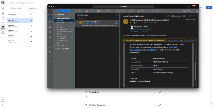Viewport: 213px width, 108px height.
Task: Expand the Copilot dropdown chevron
Action: click(193, 11)
